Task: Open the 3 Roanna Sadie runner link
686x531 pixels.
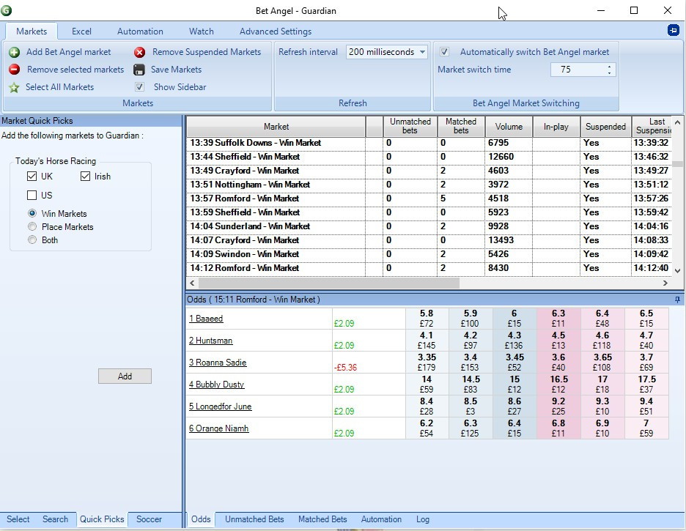Action: pos(218,363)
